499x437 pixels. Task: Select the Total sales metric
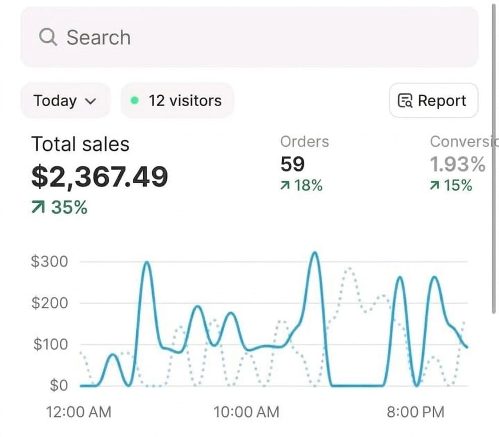coord(80,144)
